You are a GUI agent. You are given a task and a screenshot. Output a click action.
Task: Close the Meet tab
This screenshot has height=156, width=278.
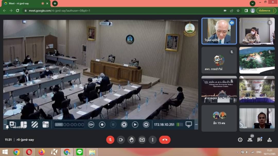coord(47,3)
